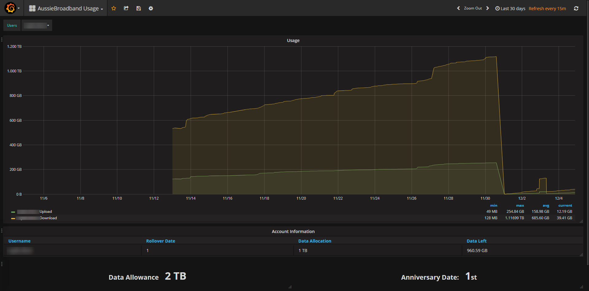Sort legend by min column
The width and height of the screenshot is (589, 291).
click(494, 205)
